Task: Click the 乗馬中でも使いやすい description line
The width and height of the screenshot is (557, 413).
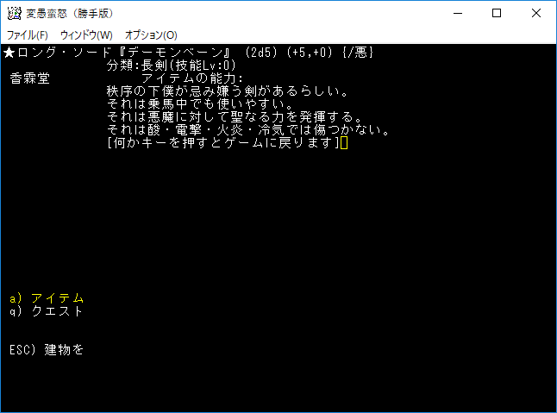Action: (200, 104)
